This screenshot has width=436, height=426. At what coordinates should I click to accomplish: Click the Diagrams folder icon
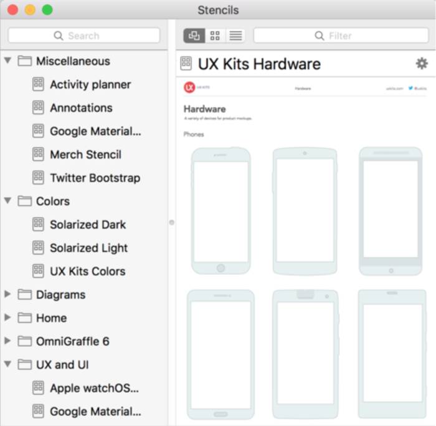pyautogui.click(x=25, y=294)
